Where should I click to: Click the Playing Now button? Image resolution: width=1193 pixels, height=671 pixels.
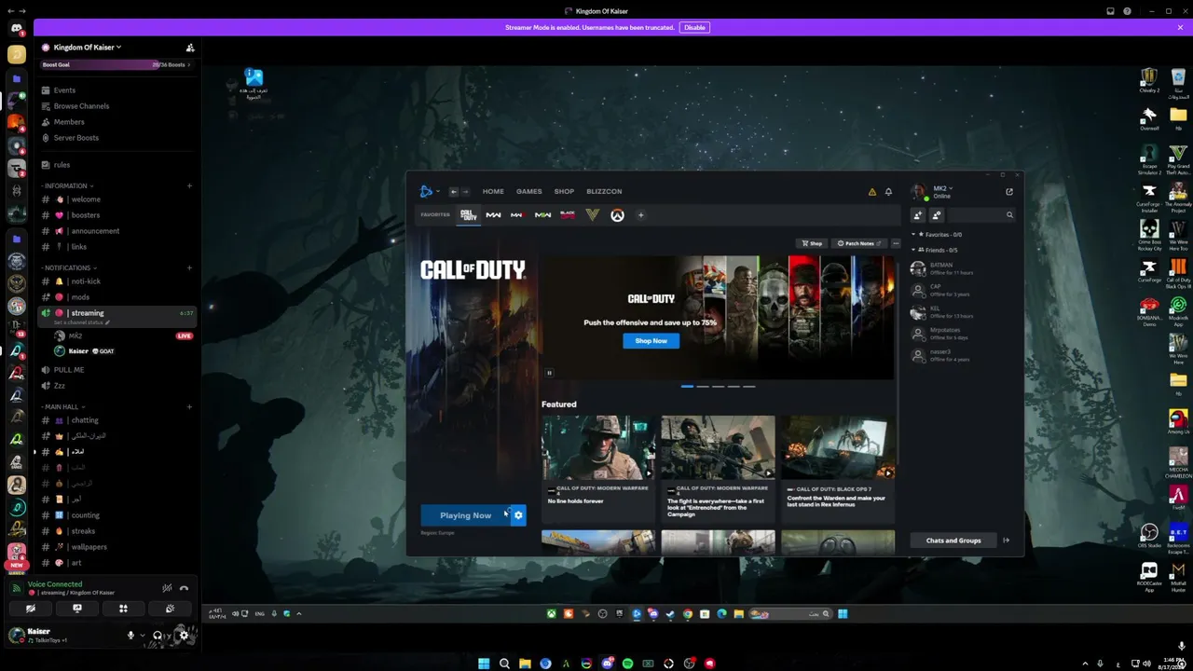[465, 515]
